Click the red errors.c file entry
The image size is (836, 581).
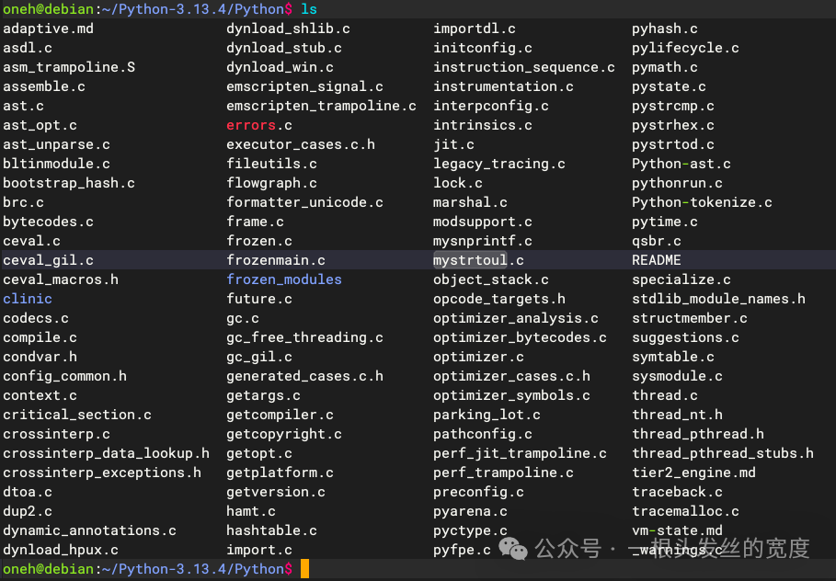coord(259,125)
